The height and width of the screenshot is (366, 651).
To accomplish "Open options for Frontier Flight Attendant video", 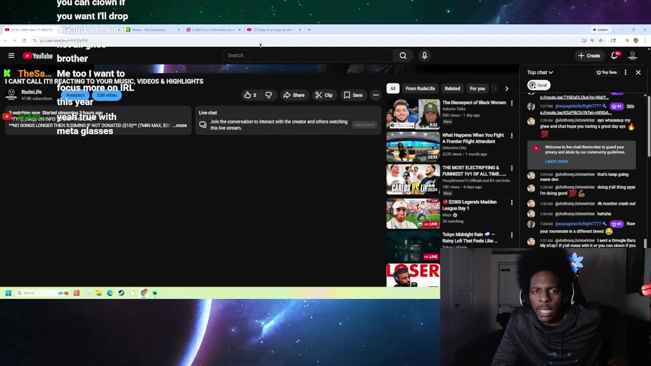I will coord(512,136).
